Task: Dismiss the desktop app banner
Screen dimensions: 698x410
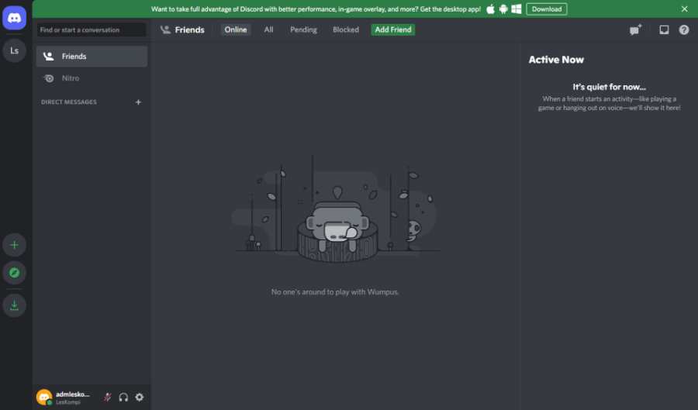Action: tap(684, 9)
